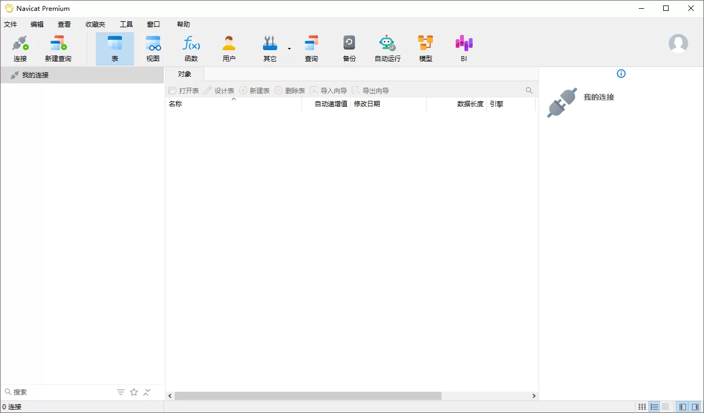Open the search filter options beside 搜索
This screenshot has height=413, width=704.
click(x=121, y=392)
